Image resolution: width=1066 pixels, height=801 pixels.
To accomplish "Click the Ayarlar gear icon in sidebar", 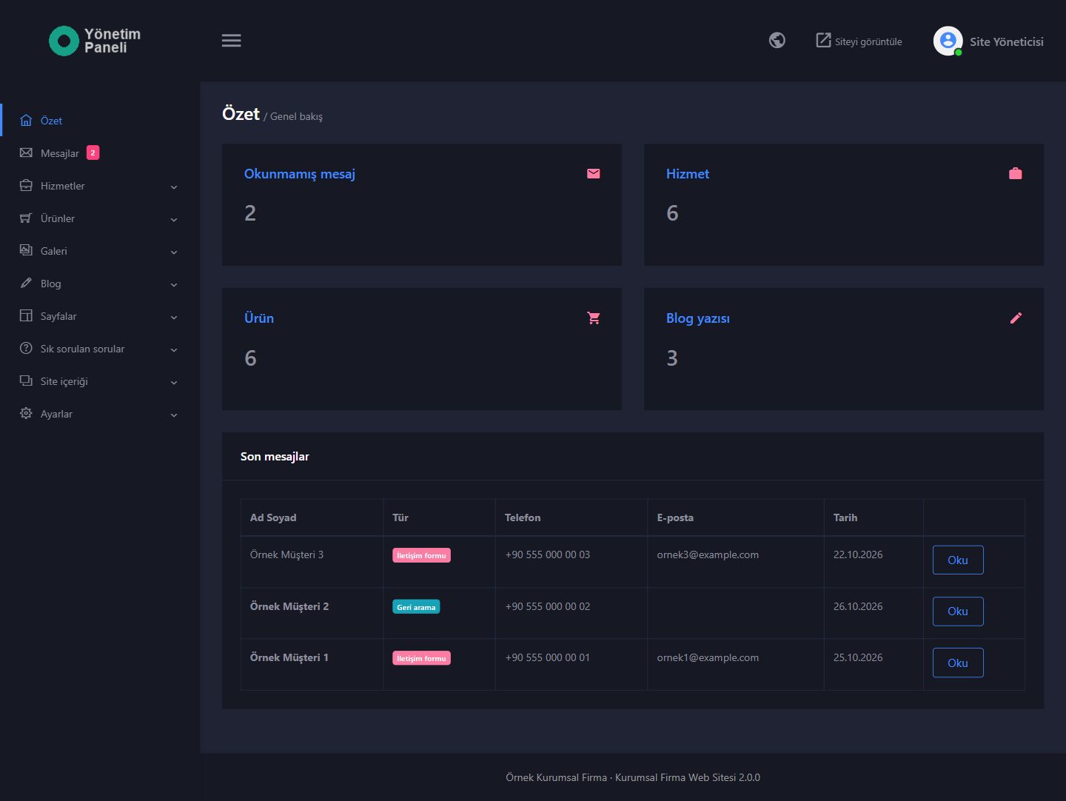I will (x=26, y=413).
